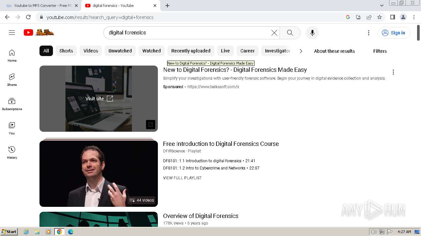
Task: Start voice search with microphone
Action: pos(312,33)
